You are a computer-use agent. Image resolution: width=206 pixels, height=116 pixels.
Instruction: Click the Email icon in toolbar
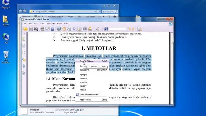pos(47,29)
